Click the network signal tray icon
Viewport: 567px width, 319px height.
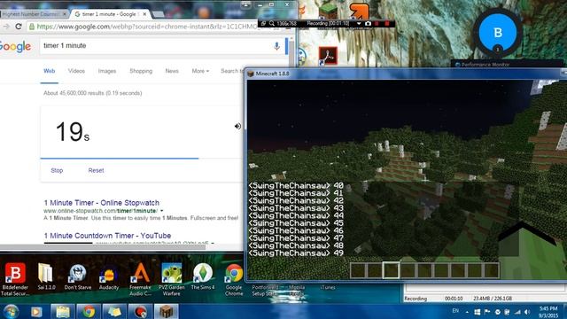(x=517, y=312)
